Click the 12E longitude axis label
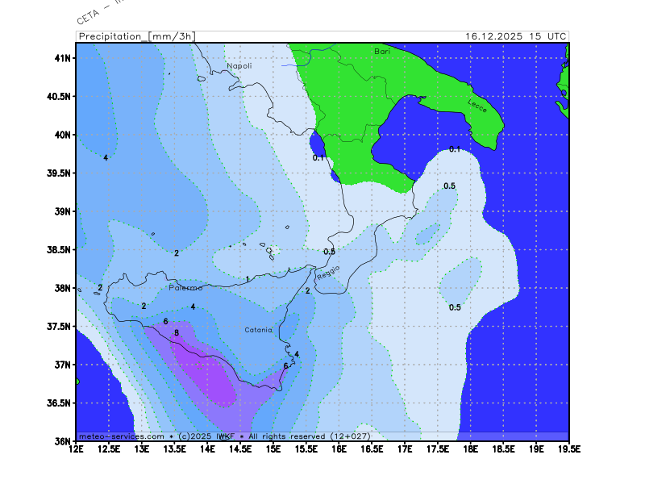Viewport: 645px width, 484px height. coord(77,449)
